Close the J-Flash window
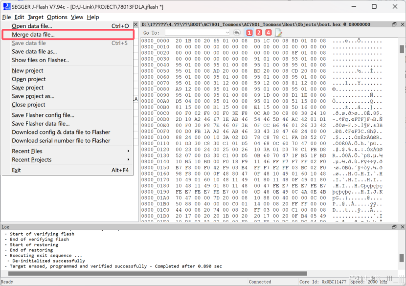 click(x=395, y=6)
